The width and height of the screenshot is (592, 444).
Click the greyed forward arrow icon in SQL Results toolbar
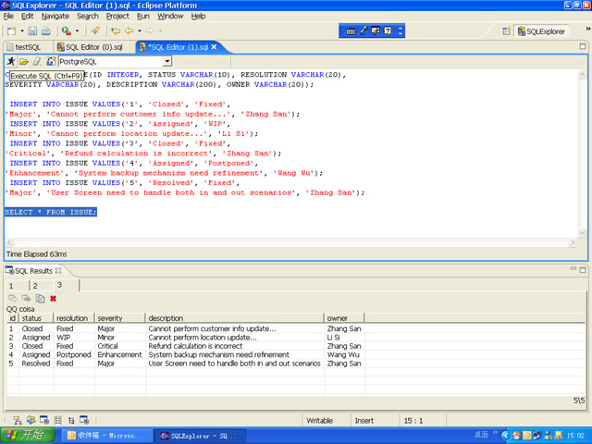click(27, 299)
